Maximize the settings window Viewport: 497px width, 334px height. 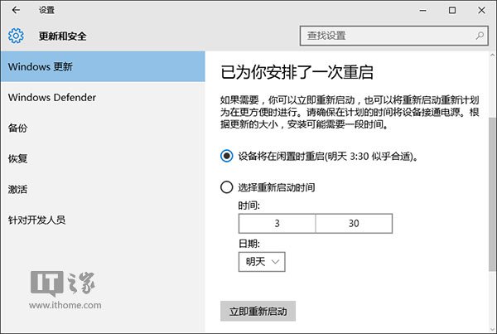coord(452,10)
